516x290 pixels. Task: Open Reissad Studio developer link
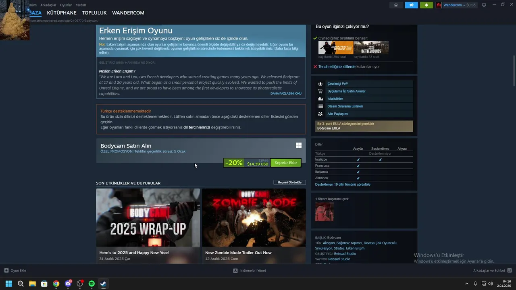[345, 254]
